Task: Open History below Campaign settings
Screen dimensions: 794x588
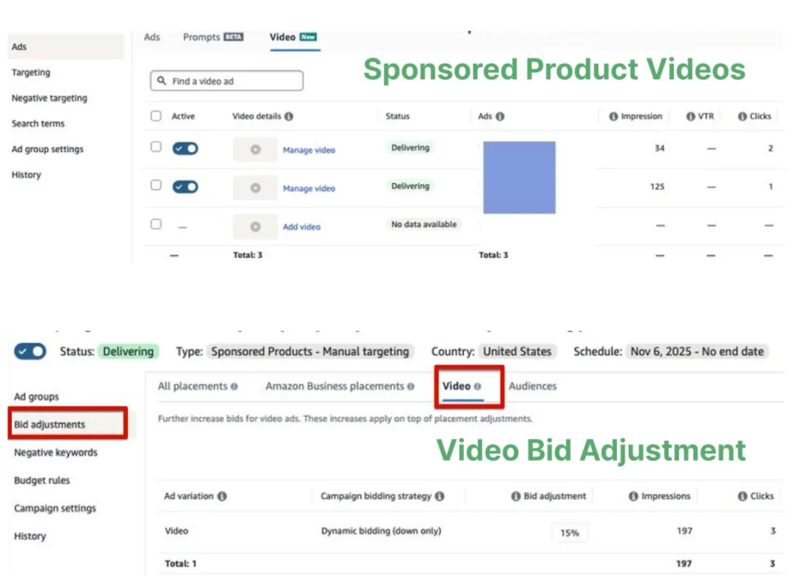Action: (x=30, y=536)
